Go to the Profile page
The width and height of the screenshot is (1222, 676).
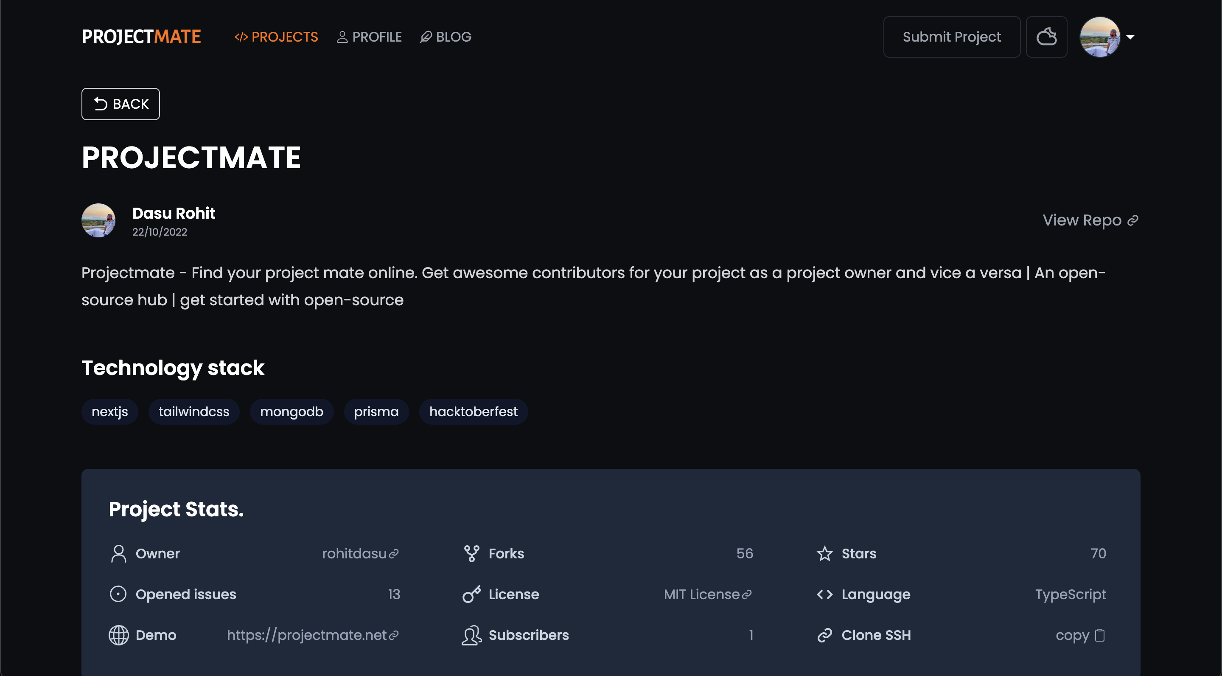[x=369, y=37]
